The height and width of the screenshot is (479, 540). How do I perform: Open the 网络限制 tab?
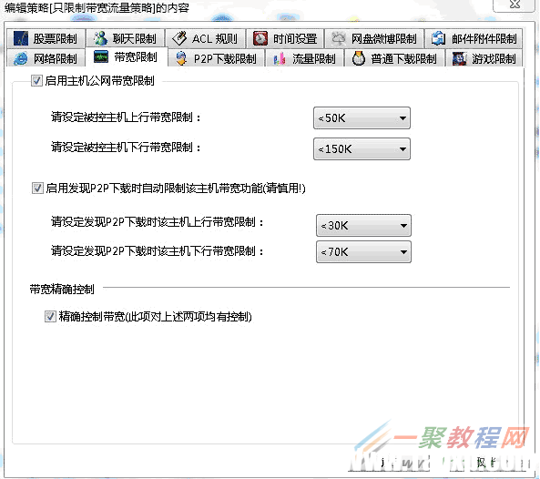click(46, 58)
